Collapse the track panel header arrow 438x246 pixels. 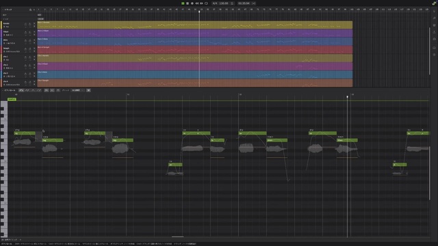pyautogui.click(x=3, y=10)
